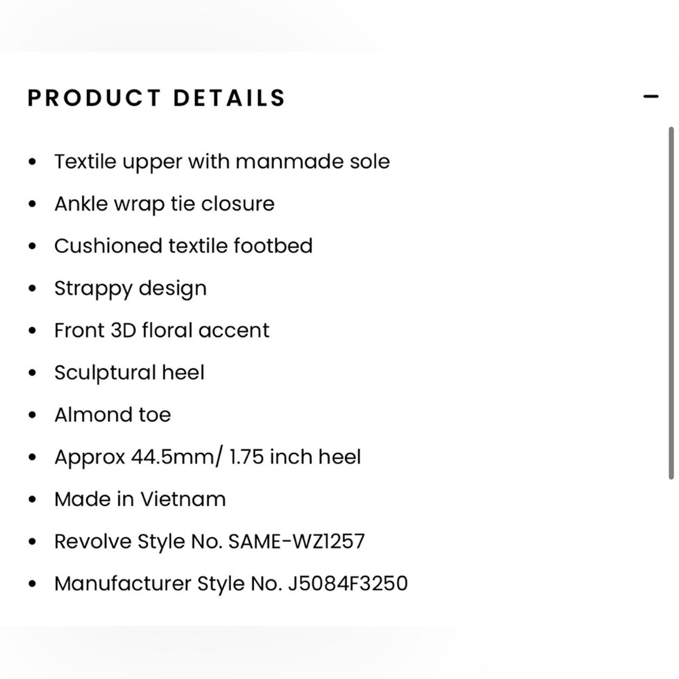Select the heel height specification bullet

coord(208,456)
